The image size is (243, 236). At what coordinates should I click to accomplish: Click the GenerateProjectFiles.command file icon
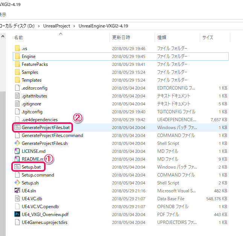tap(17, 136)
